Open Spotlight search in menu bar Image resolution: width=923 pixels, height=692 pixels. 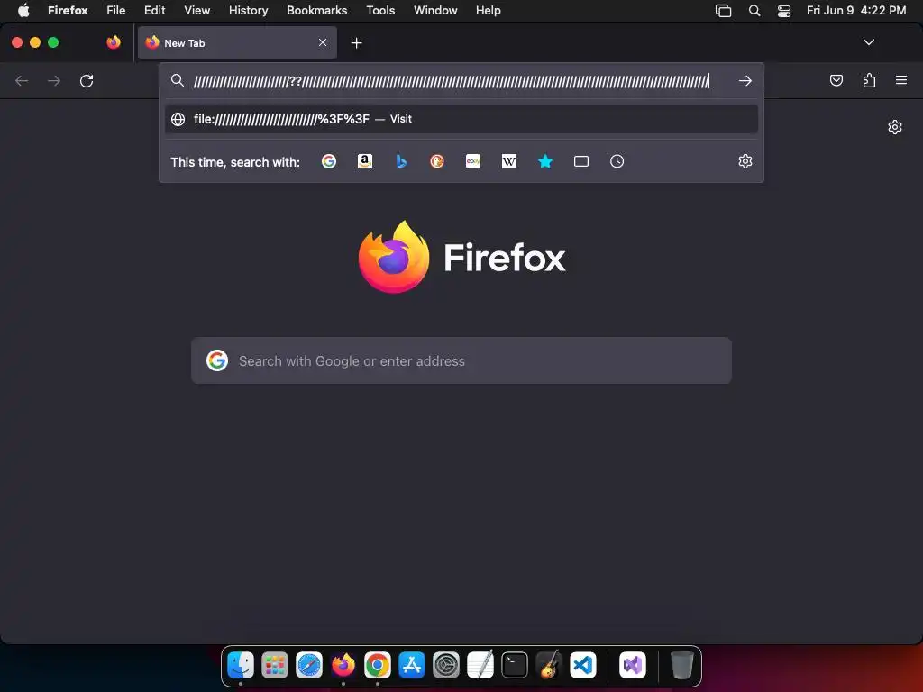754,10
